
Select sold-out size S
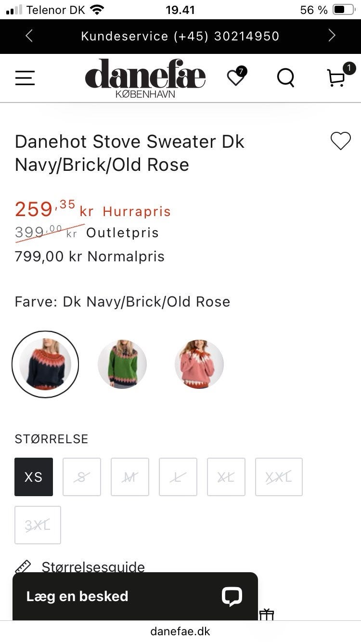tap(82, 477)
